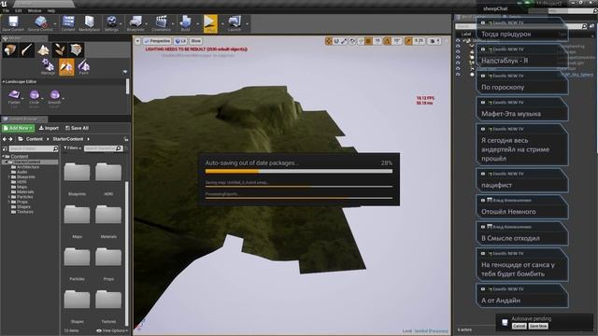This screenshot has width=598, height=336.
Task: Open the Window menu
Action: pyautogui.click(x=35, y=10)
